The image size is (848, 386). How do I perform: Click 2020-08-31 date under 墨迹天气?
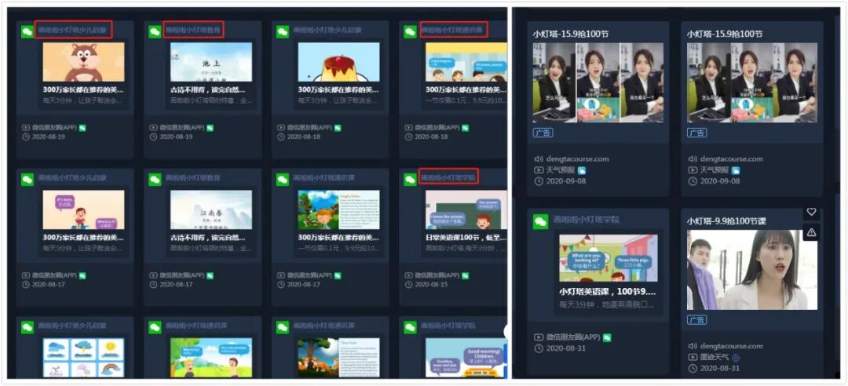pyautogui.click(x=718, y=368)
